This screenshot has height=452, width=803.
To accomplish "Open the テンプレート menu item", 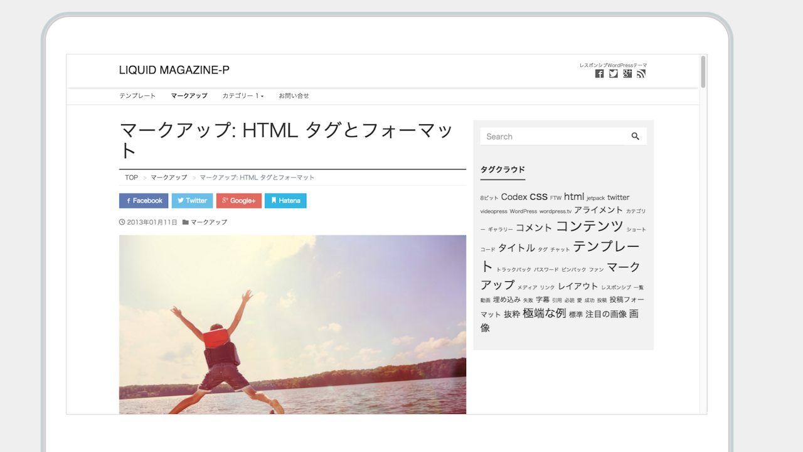I will pos(137,96).
